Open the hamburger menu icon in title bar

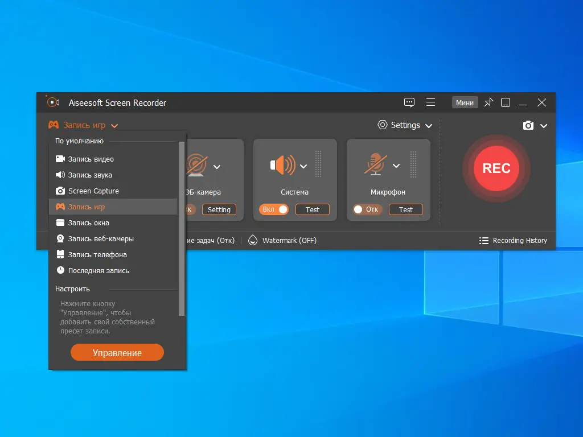[430, 102]
